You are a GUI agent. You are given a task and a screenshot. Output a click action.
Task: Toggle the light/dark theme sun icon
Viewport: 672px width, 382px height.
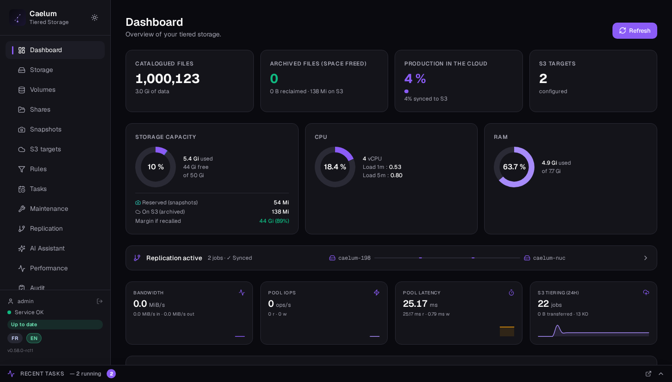pyautogui.click(x=95, y=18)
